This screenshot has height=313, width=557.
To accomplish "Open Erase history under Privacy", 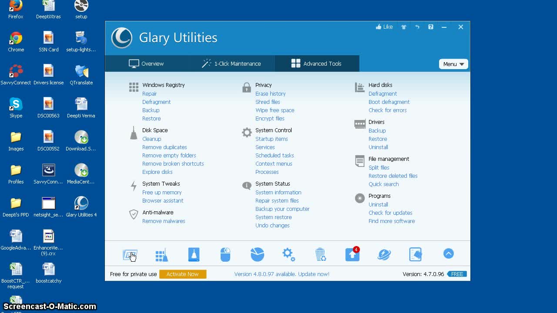I will [270, 94].
